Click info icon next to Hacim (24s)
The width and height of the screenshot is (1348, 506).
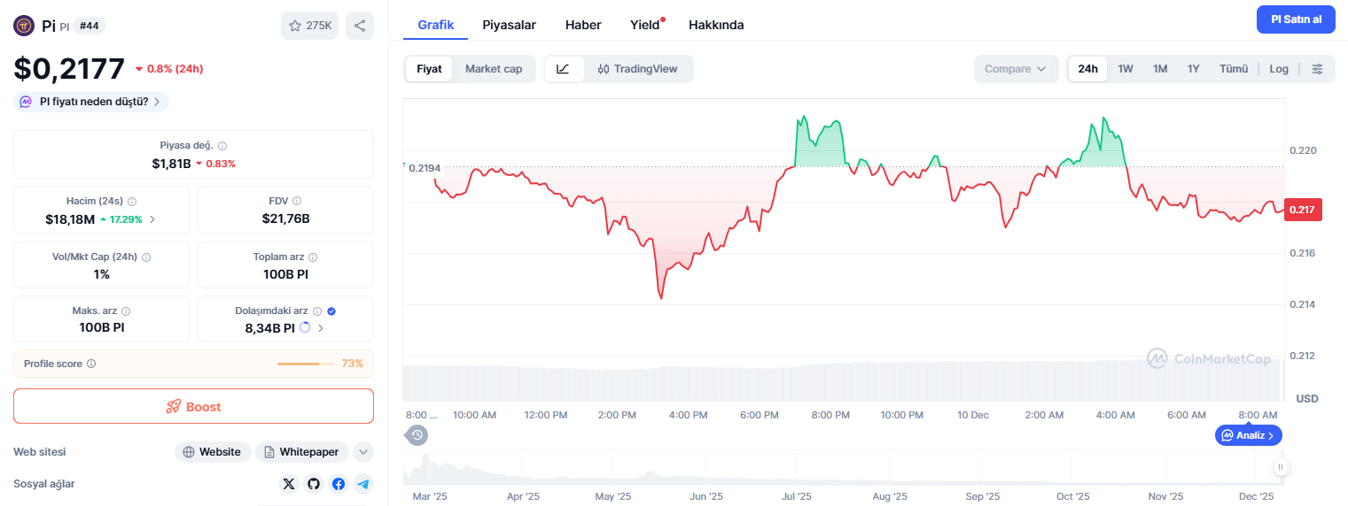point(132,202)
